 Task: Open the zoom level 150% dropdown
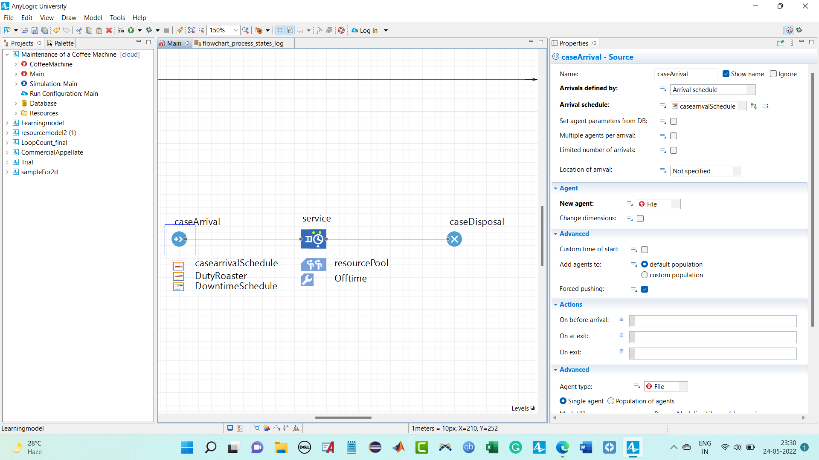235,30
